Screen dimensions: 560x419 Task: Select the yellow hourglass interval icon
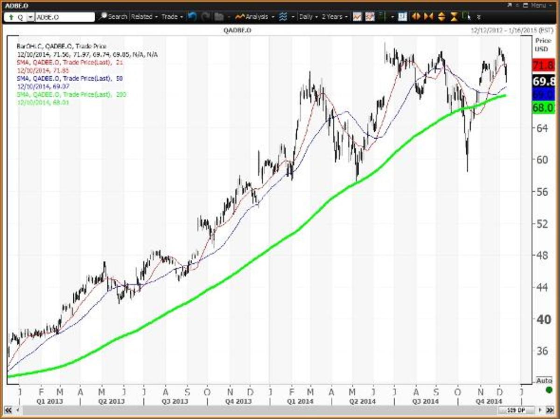click(454, 17)
